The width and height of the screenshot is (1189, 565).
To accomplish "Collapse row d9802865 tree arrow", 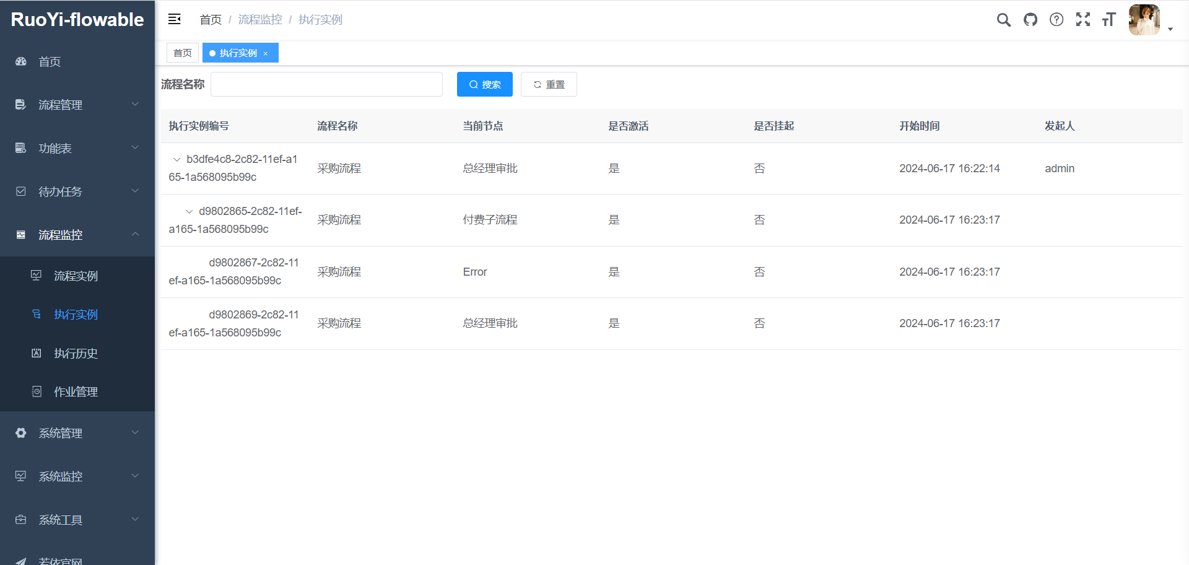I will [189, 212].
